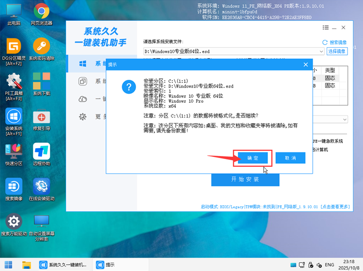Click the 取消 button in the dialog

tap(290, 158)
